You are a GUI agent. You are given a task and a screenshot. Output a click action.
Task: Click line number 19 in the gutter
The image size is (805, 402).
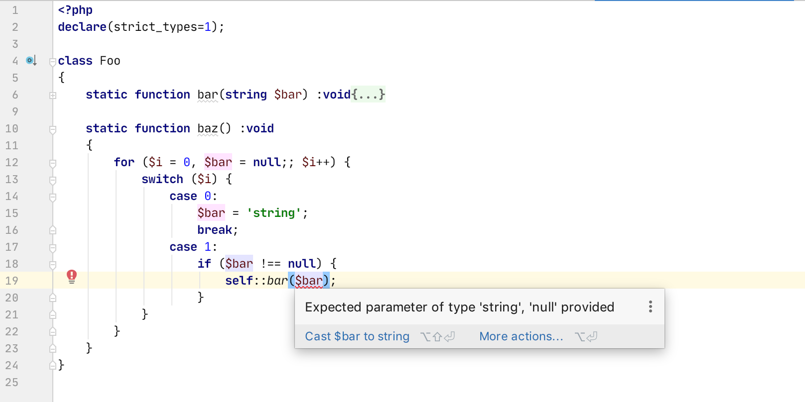[12, 281]
